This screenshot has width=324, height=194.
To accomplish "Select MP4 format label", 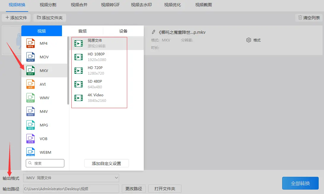I will [x=44, y=43].
